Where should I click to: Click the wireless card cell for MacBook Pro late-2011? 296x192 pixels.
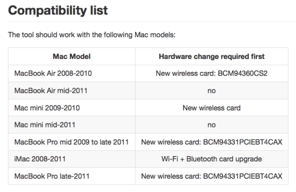coord(211,176)
